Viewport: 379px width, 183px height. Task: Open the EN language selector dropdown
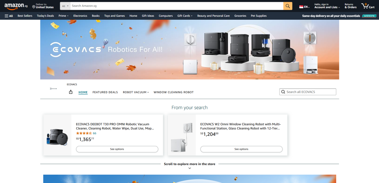305,7
